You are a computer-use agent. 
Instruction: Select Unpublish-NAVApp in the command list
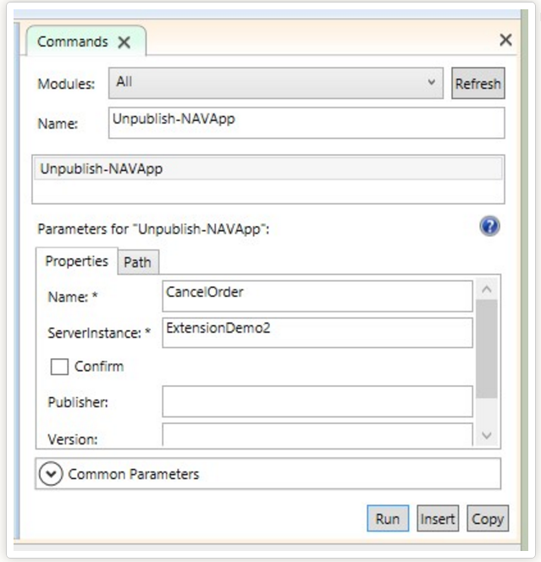268,168
